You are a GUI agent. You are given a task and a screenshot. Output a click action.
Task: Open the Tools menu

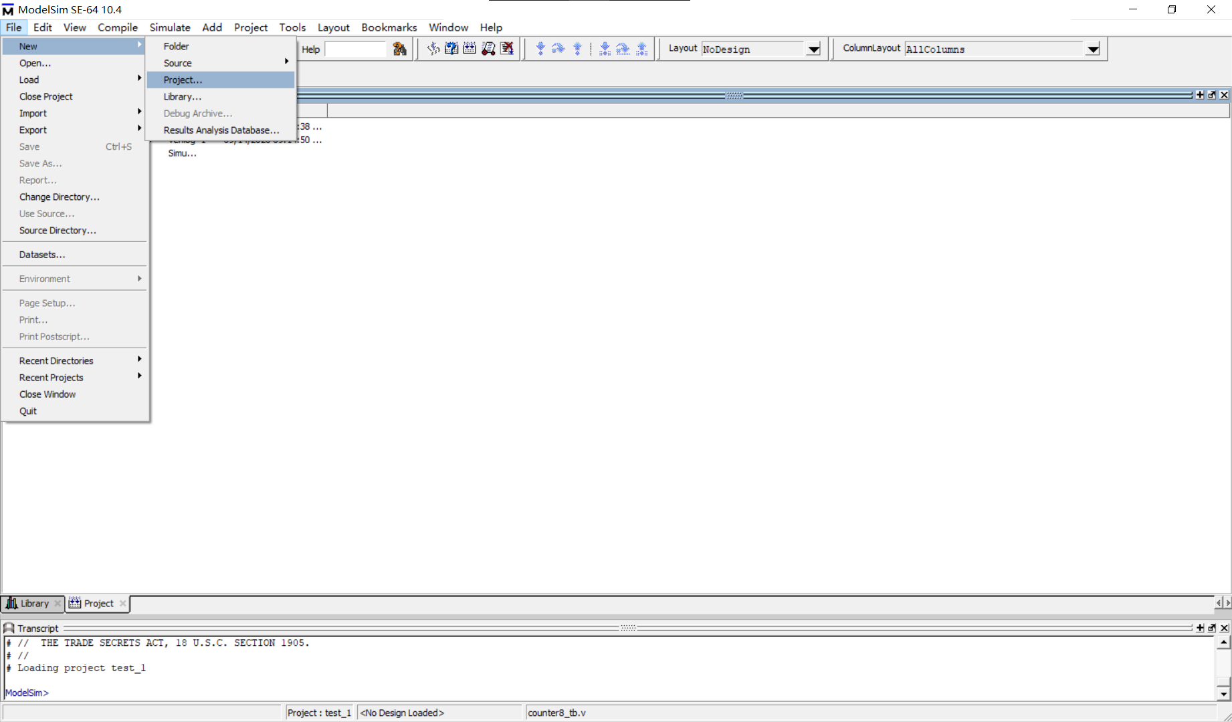[x=292, y=27]
